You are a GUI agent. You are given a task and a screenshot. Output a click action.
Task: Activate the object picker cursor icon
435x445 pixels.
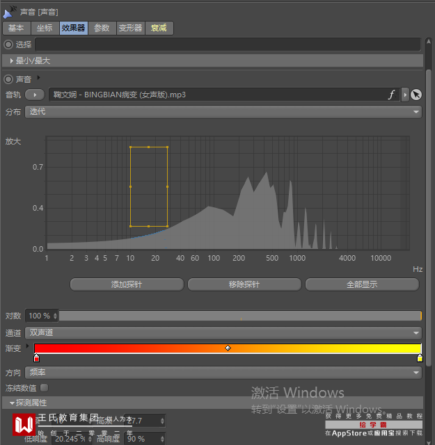point(416,95)
